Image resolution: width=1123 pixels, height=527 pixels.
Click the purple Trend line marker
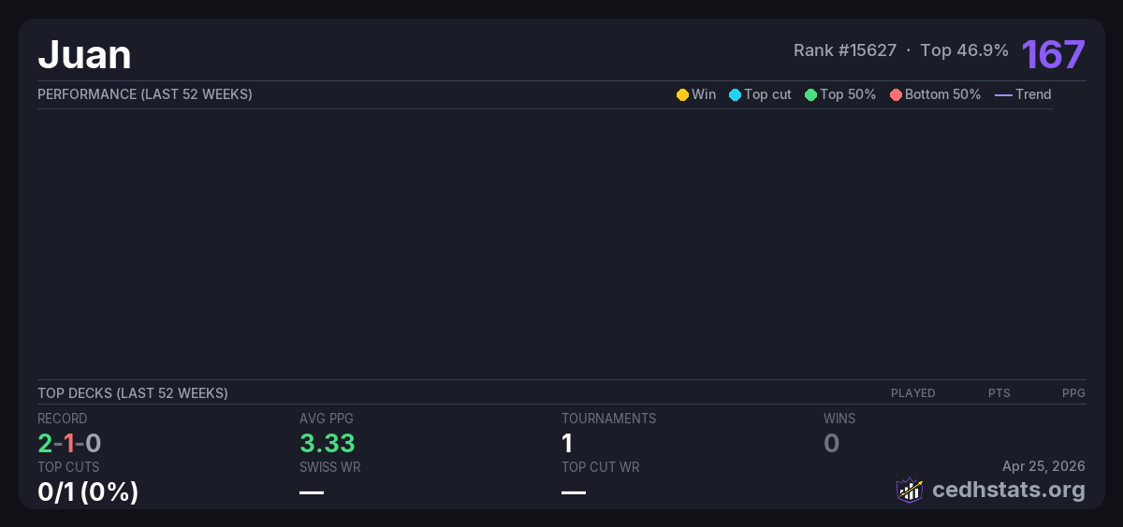coord(1003,94)
